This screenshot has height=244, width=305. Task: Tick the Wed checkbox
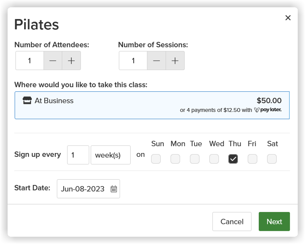pos(214,159)
